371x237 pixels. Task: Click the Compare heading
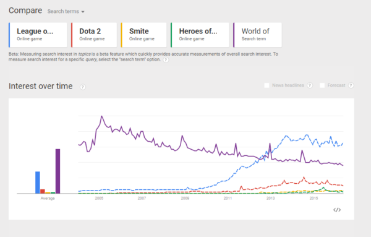(25, 11)
